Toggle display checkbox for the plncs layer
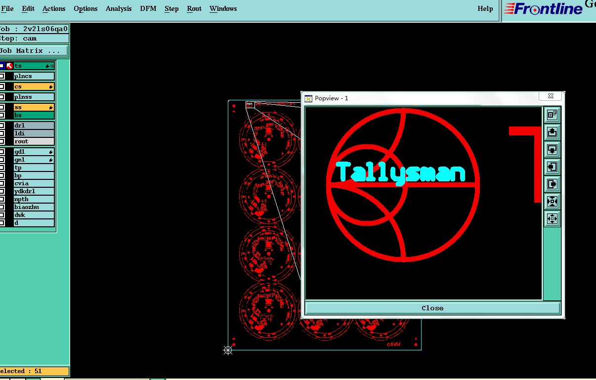The width and height of the screenshot is (596, 380). (2, 76)
